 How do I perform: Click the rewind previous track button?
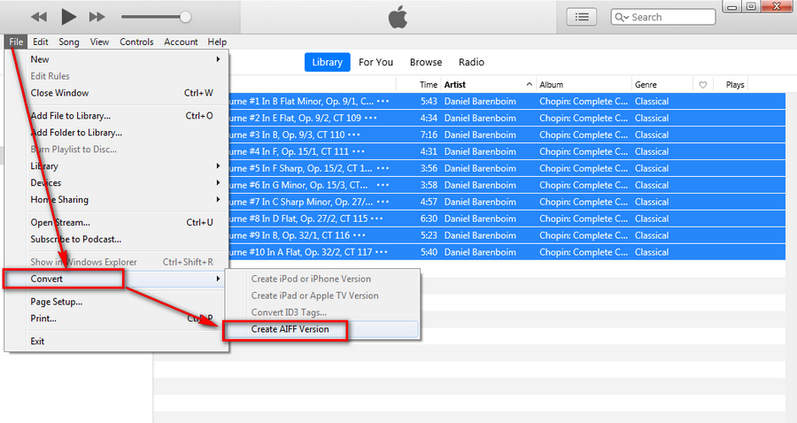coord(39,17)
